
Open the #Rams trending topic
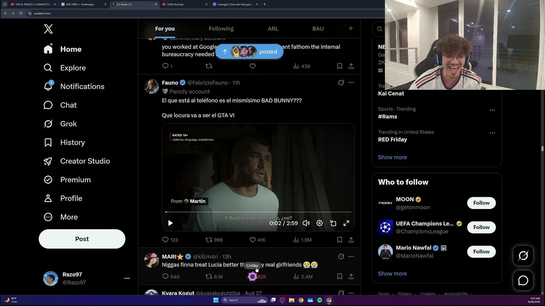pos(387,116)
